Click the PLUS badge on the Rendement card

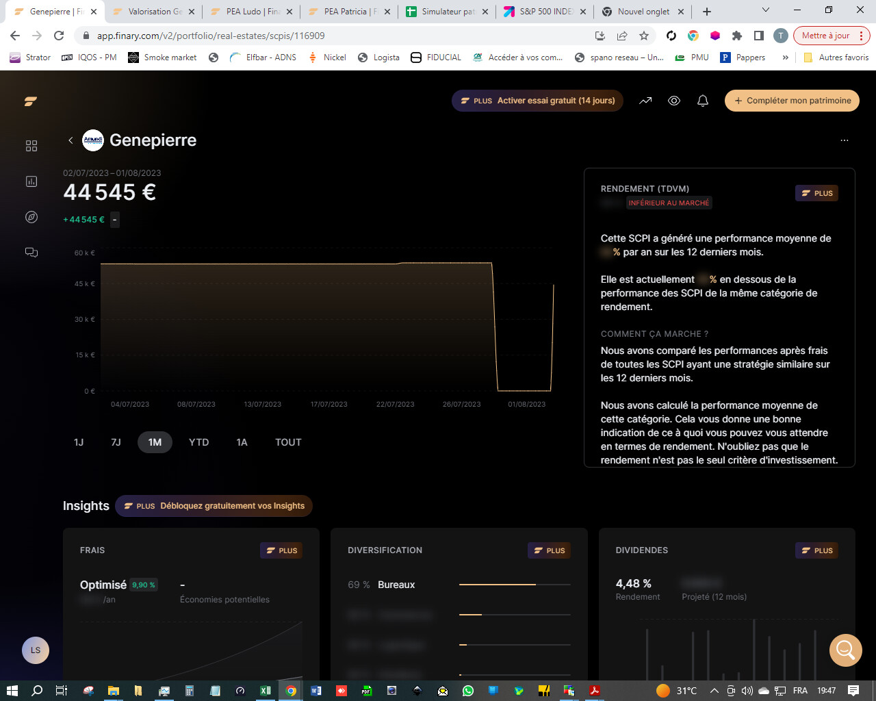click(816, 193)
